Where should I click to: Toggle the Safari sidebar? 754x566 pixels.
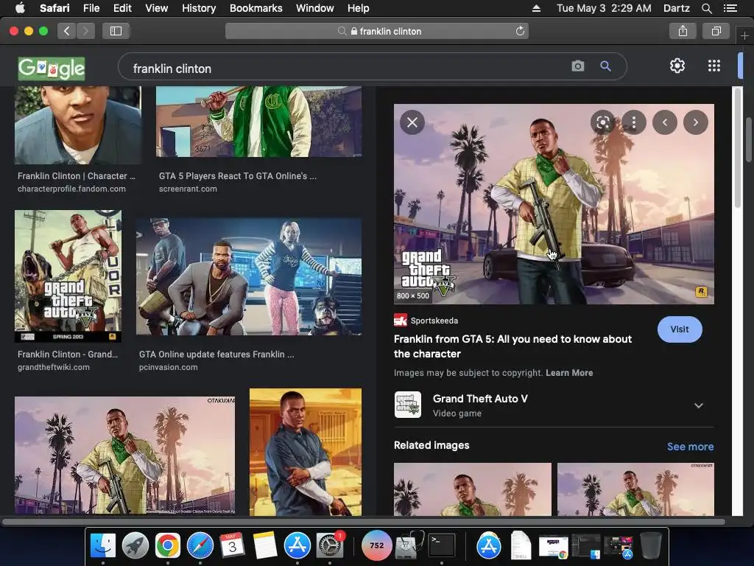(116, 31)
